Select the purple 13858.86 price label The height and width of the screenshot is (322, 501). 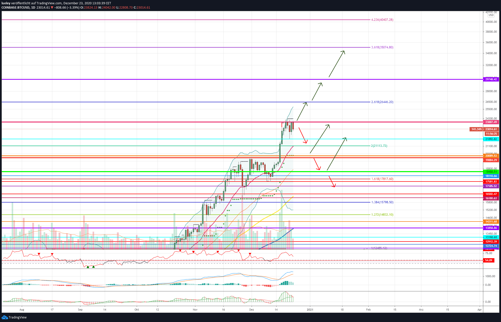click(491, 228)
